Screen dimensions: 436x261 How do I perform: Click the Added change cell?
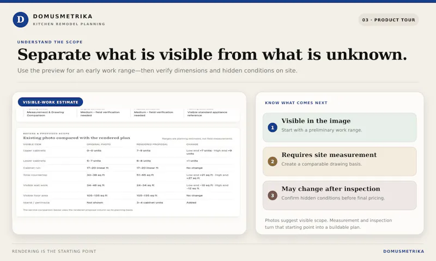pos(191,203)
